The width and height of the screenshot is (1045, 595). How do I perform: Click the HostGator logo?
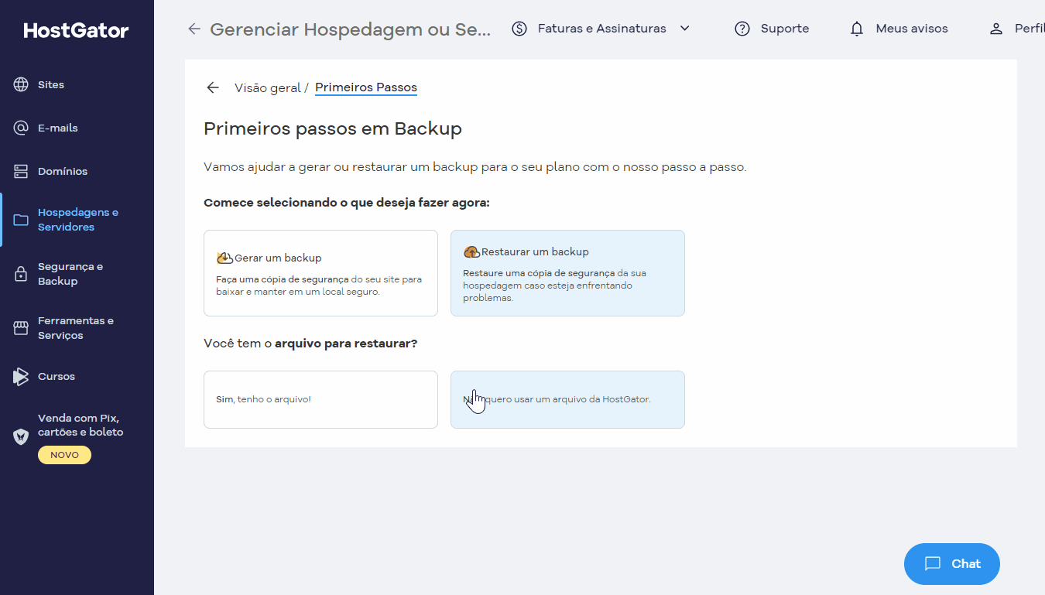click(x=77, y=30)
